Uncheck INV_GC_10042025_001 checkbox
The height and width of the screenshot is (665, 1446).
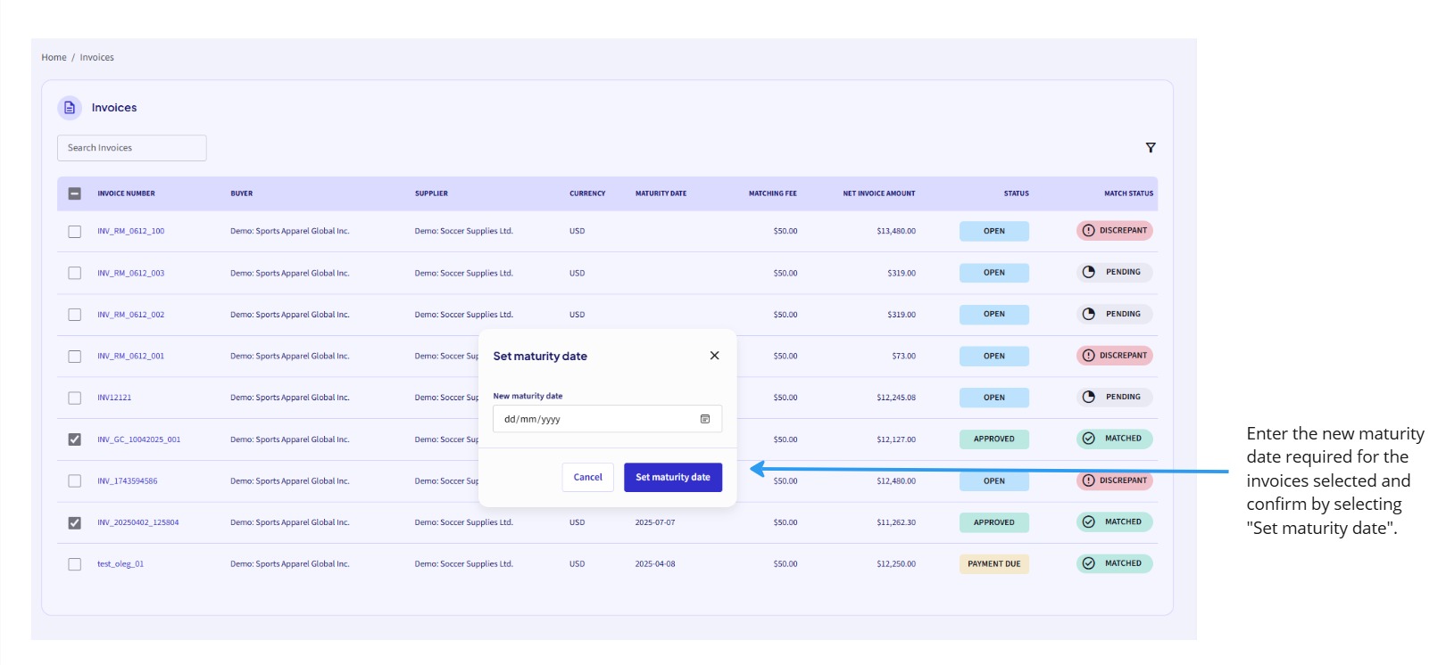pyautogui.click(x=75, y=439)
